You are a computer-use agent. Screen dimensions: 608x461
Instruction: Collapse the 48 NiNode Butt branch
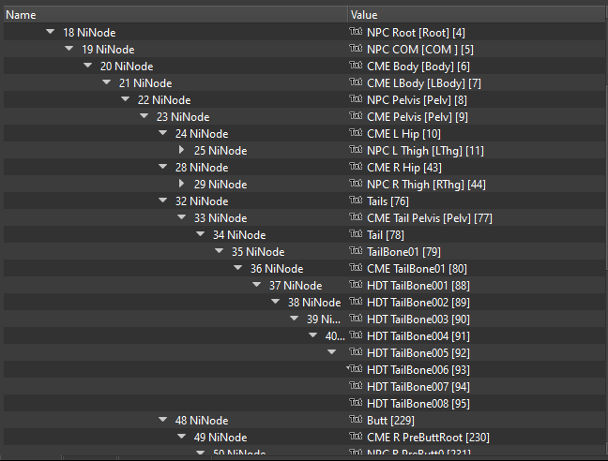tap(163, 420)
